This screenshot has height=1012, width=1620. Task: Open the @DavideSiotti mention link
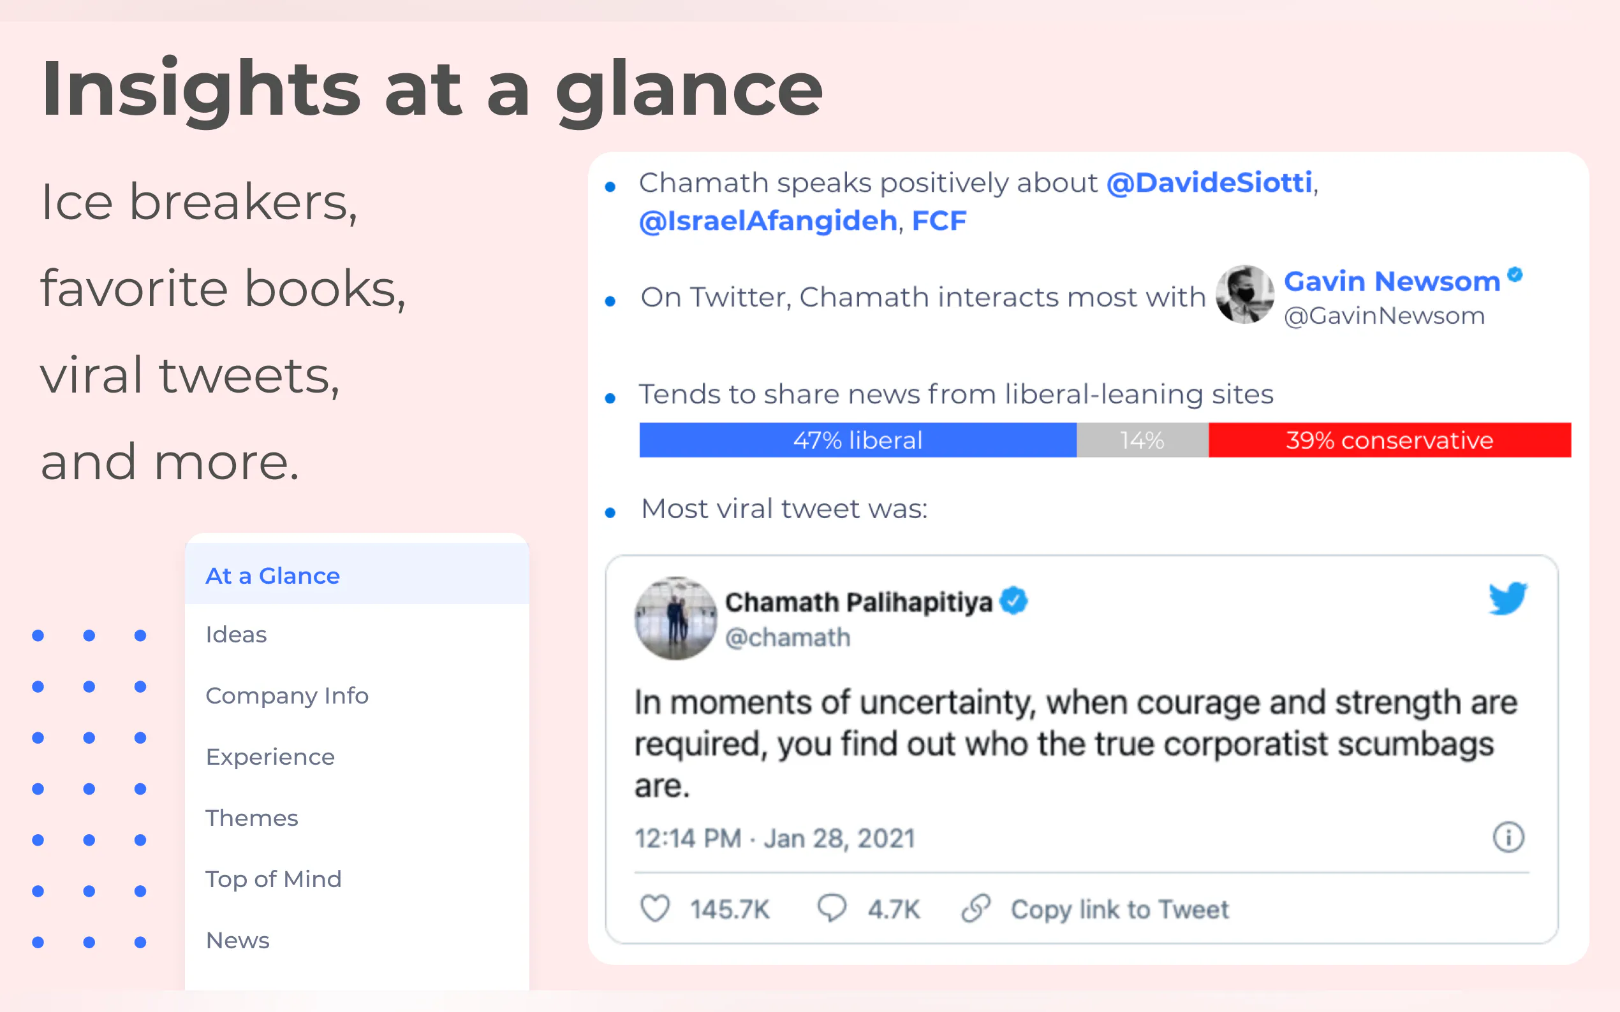click(1209, 183)
